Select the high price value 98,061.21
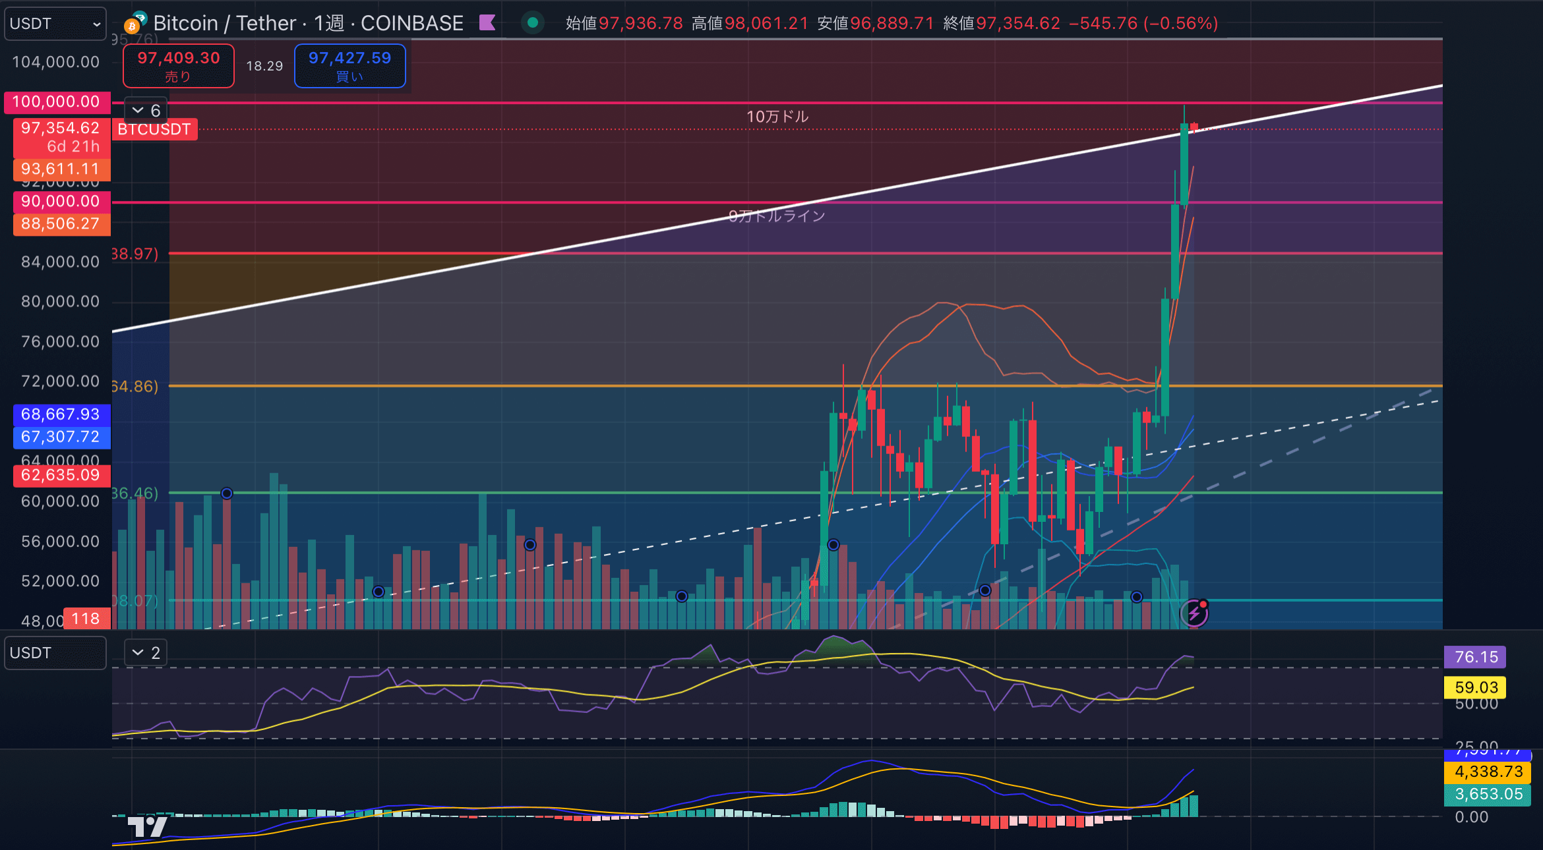Viewport: 1543px width, 850px height. tap(766, 23)
